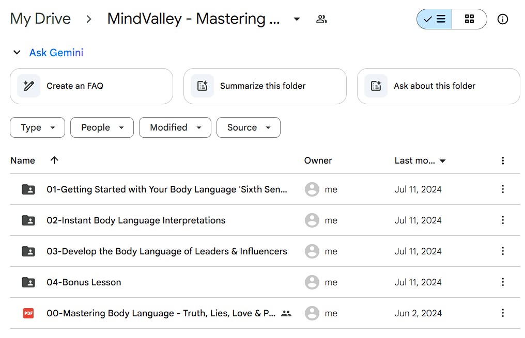Click the Jun 2, 2024 modified date
Image resolution: width=525 pixels, height=338 pixels.
(418, 313)
